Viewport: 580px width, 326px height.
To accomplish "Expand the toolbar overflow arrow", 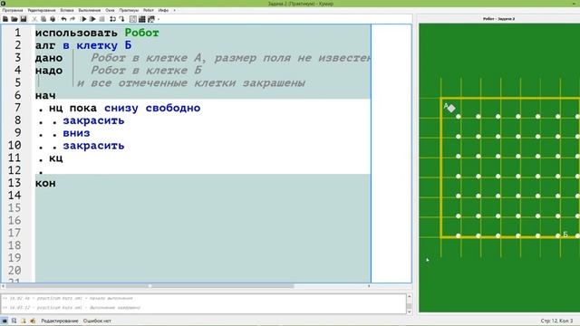I will tap(159, 19).
